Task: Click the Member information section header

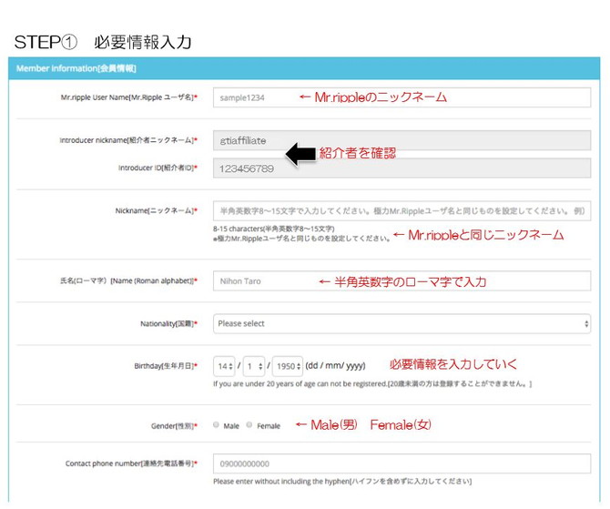Action: tap(76, 69)
